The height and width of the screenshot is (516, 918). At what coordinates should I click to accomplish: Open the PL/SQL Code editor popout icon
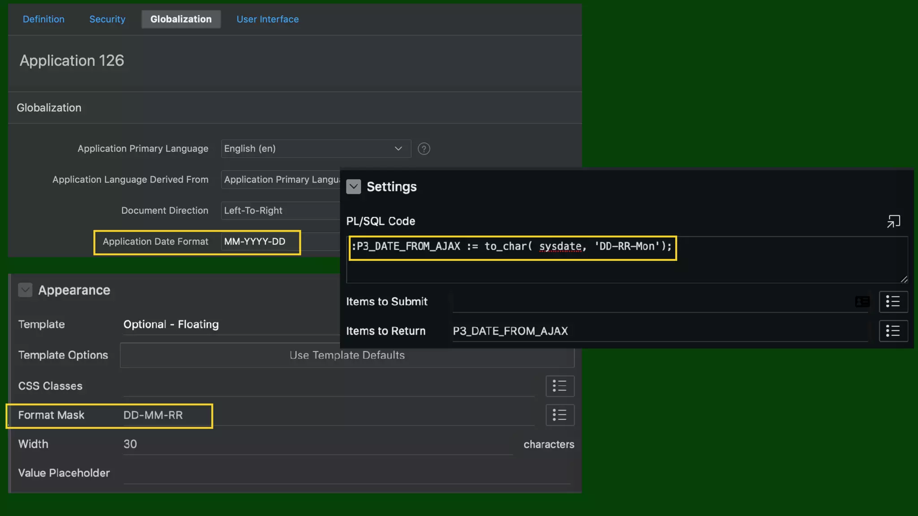[893, 221]
